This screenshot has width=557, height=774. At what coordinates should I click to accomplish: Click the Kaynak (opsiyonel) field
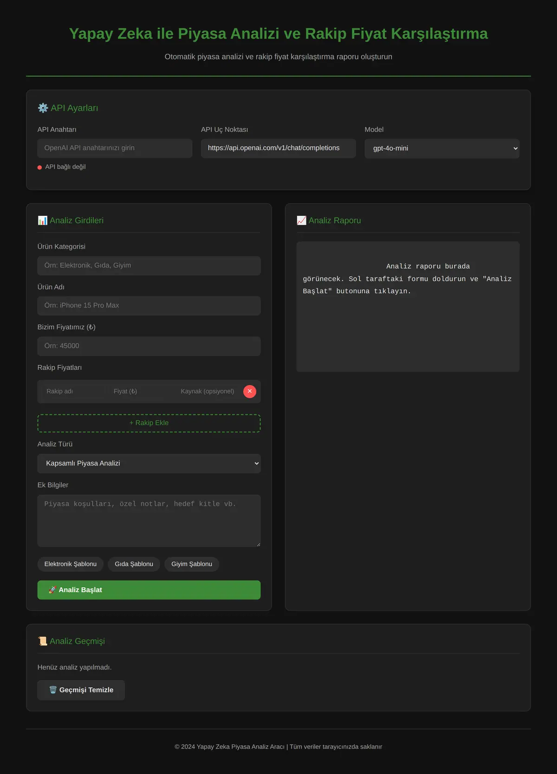click(208, 391)
